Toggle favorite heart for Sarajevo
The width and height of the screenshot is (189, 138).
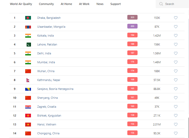click(x=176, y=89)
